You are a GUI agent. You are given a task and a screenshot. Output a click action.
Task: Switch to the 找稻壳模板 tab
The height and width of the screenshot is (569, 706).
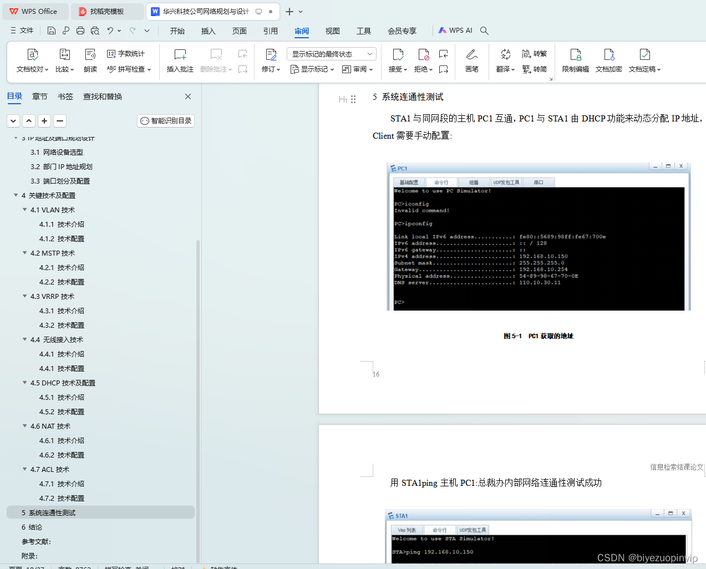(x=107, y=11)
